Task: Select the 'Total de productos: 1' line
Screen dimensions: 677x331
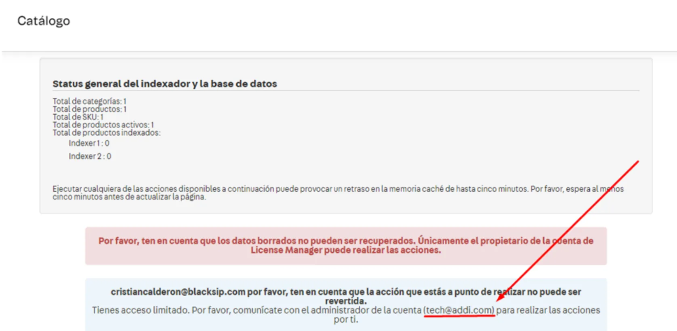Action: (x=89, y=109)
